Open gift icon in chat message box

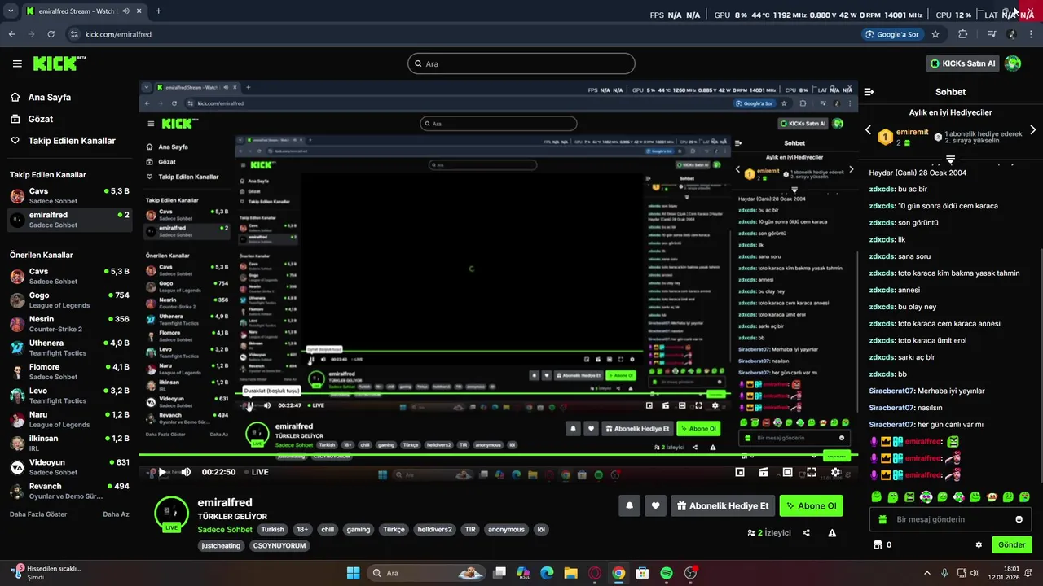click(x=882, y=519)
